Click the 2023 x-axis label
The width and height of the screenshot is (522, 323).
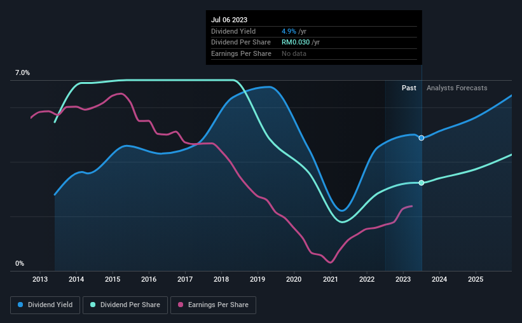pyautogui.click(x=403, y=279)
